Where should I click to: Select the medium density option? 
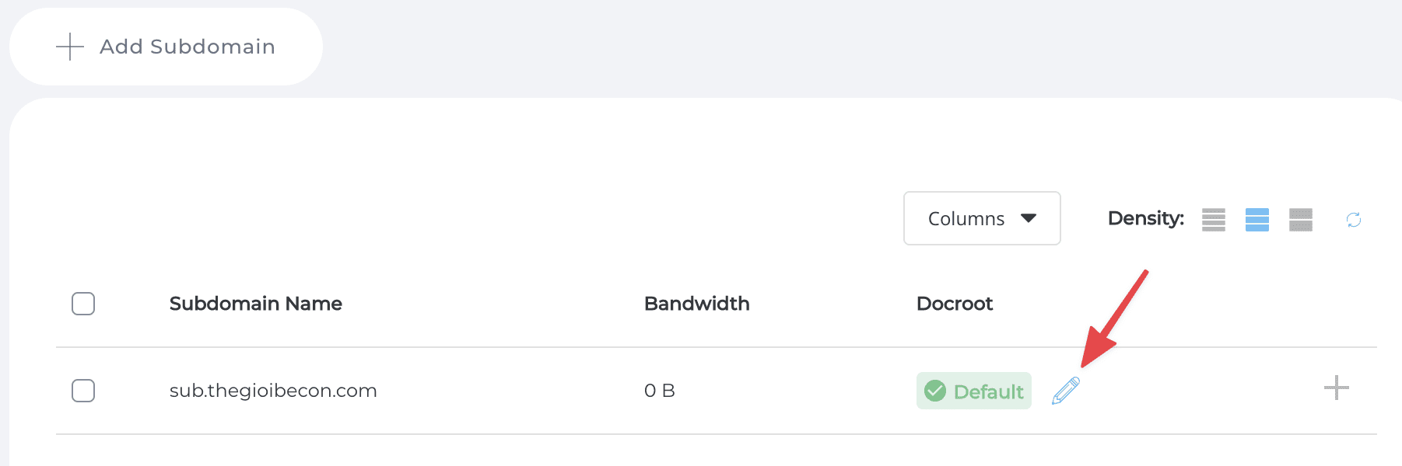(x=1257, y=220)
